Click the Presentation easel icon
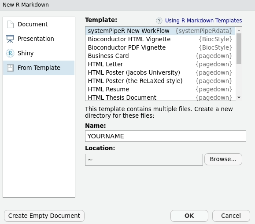This screenshot has width=255, height=224. (x=10, y=39)
